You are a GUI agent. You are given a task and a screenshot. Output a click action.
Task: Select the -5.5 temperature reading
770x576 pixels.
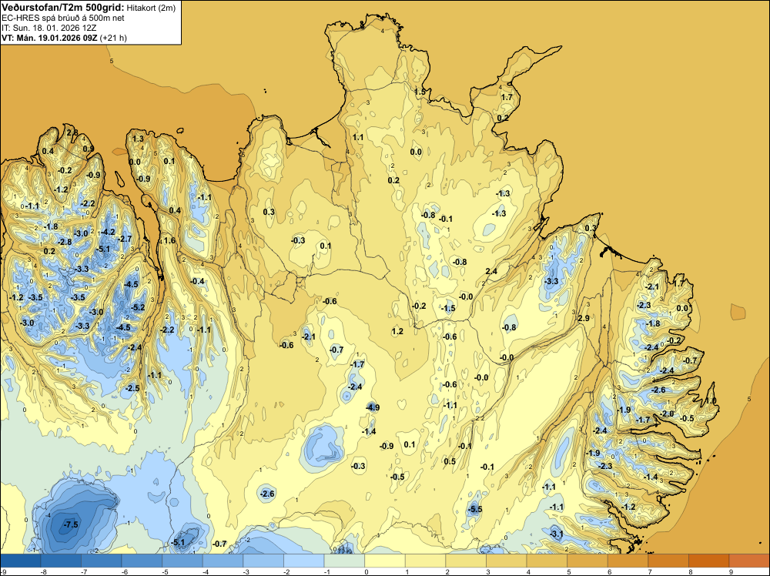coord(475,509)
